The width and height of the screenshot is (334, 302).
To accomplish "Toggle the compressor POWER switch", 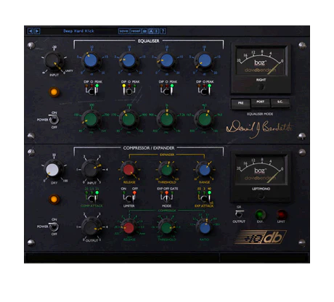I will [54, 226].
